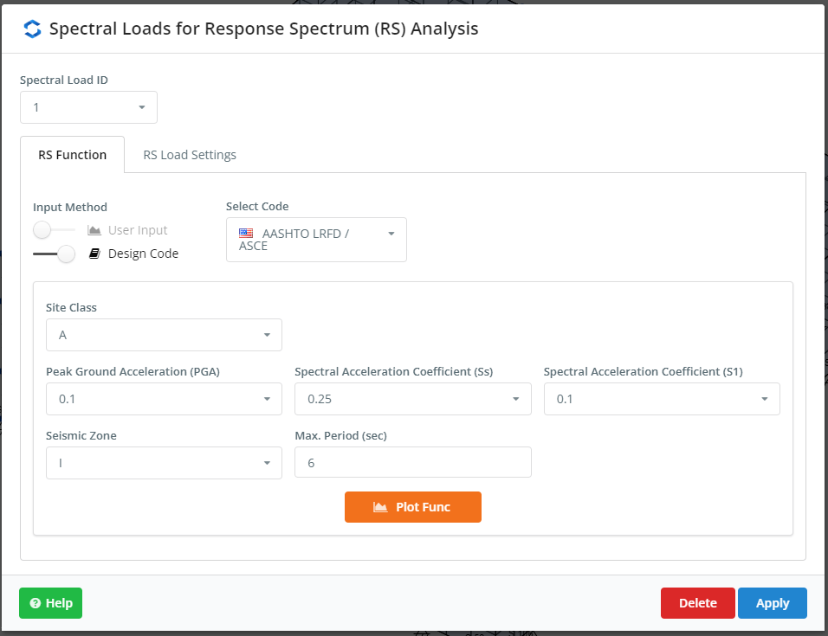Click the User Input chart icon
This screenshot has height=636, width=828.
point(94,230)
